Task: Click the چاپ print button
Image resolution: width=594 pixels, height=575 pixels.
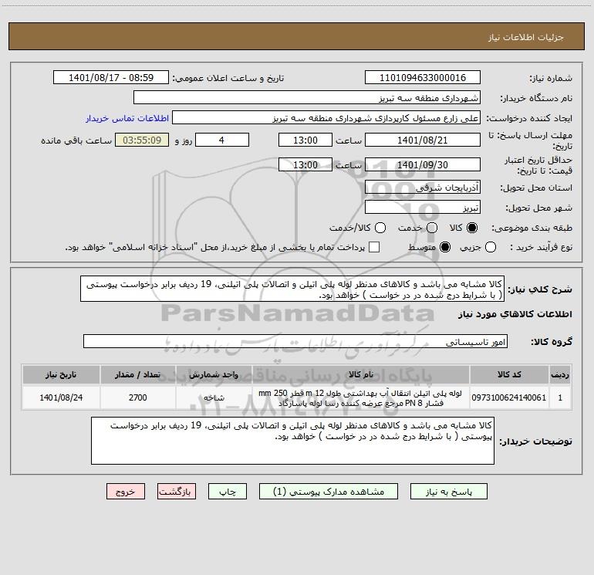Action: (228, 492)
